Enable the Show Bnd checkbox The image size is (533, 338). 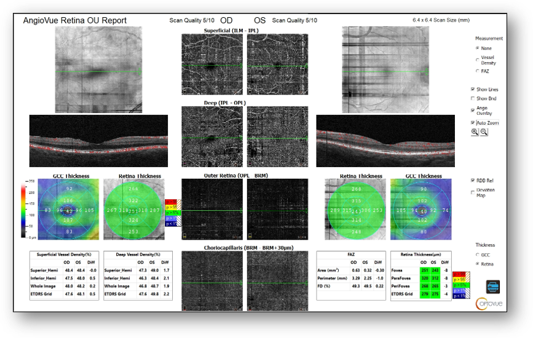point(473,98)
